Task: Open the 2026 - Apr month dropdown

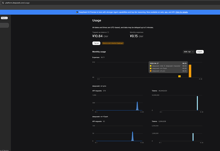Action: coord(188,52)
